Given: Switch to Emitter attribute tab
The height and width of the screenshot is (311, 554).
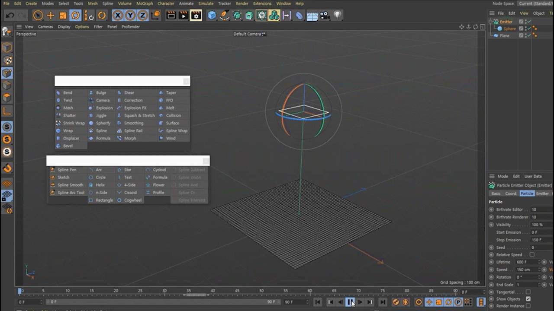Looking at the screenshot, I should tap(542, 194).
